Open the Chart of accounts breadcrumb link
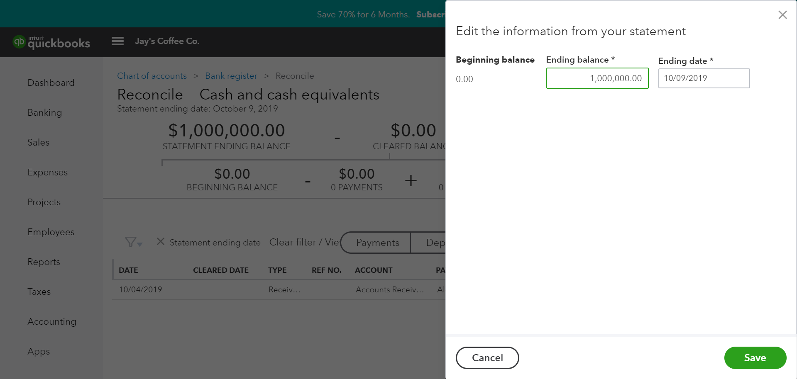This screenshot has height=379, width=797. (152, 76)
